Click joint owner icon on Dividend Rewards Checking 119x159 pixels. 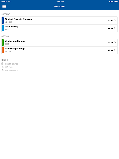click(6, 22)
